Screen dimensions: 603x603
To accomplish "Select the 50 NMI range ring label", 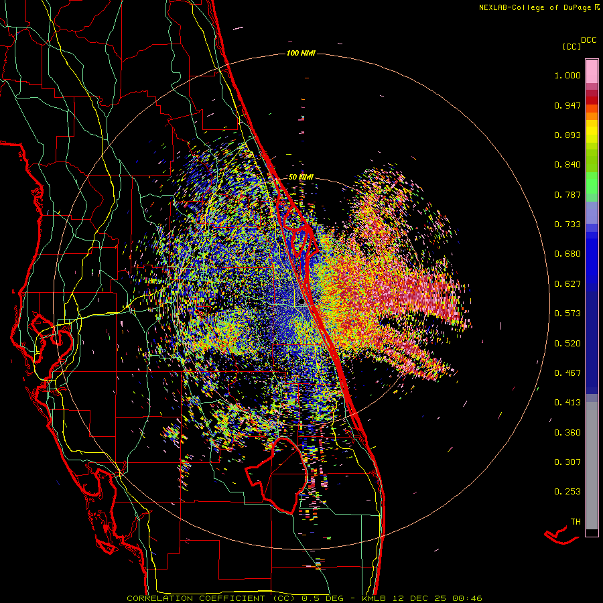I will 301,178.
